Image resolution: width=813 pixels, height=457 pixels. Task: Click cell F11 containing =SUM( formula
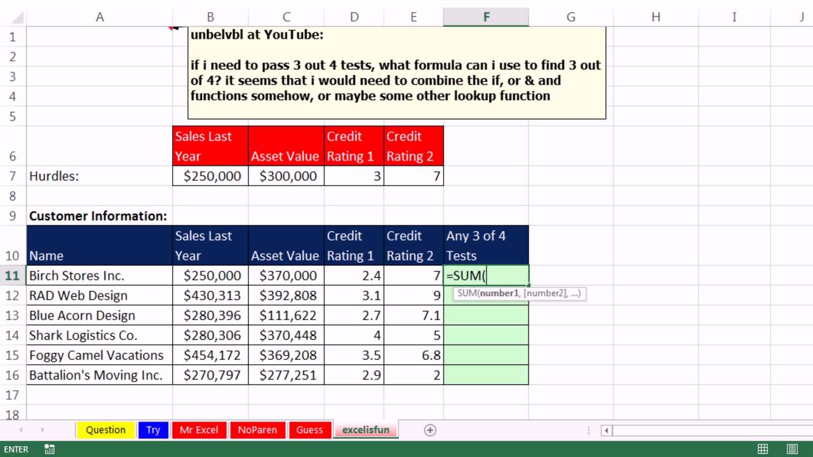(486, 275)
